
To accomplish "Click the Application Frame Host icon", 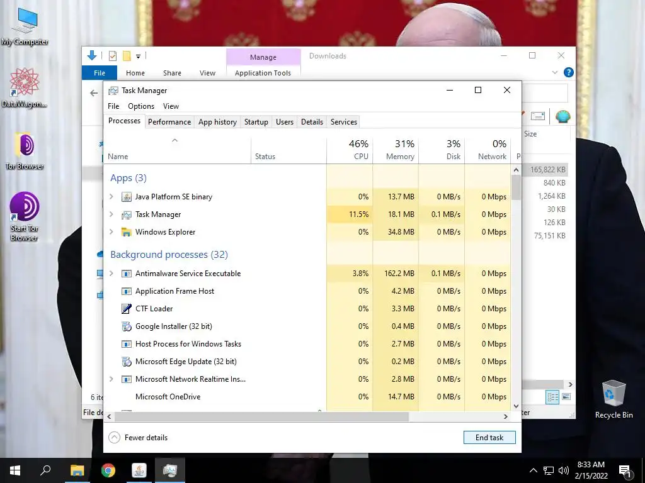I will (126, 291).
